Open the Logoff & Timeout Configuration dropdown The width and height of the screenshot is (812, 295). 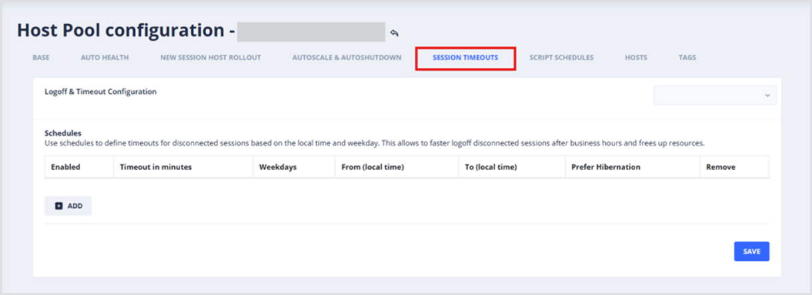coord(715,95)
